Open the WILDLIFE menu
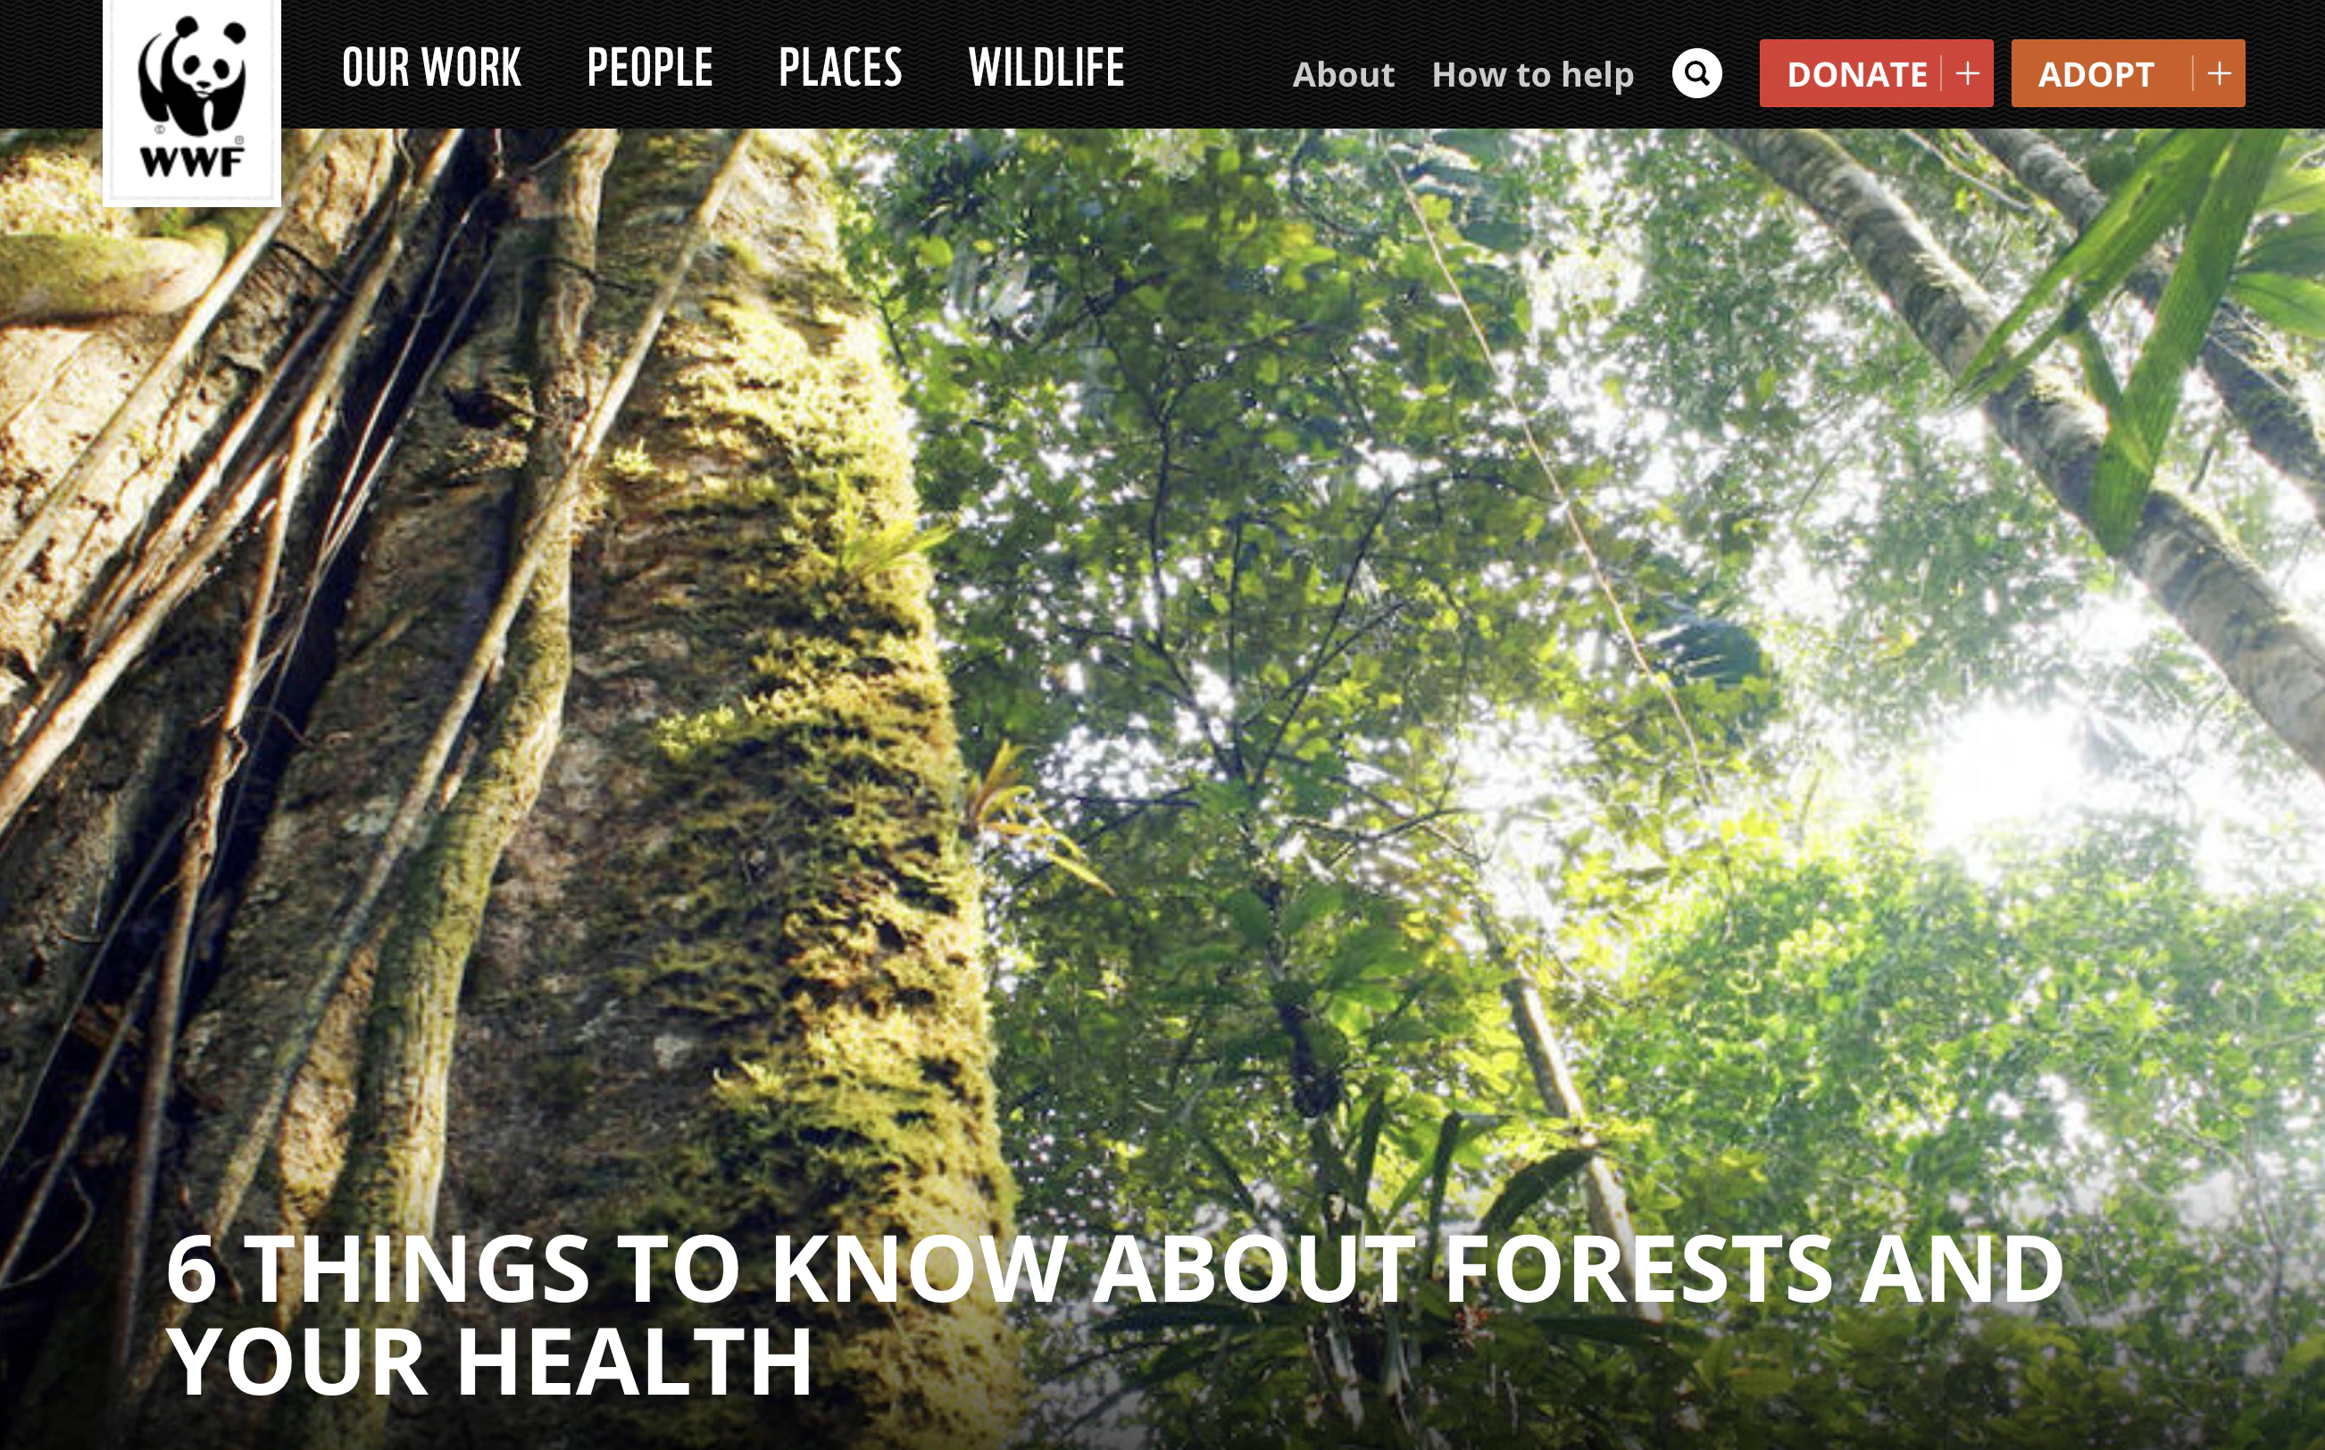This screenshot has height=1450, width=2325. click(1046, 68)
